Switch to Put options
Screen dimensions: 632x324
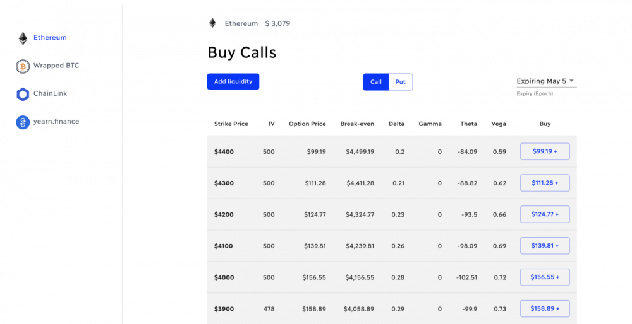(400, 82)
